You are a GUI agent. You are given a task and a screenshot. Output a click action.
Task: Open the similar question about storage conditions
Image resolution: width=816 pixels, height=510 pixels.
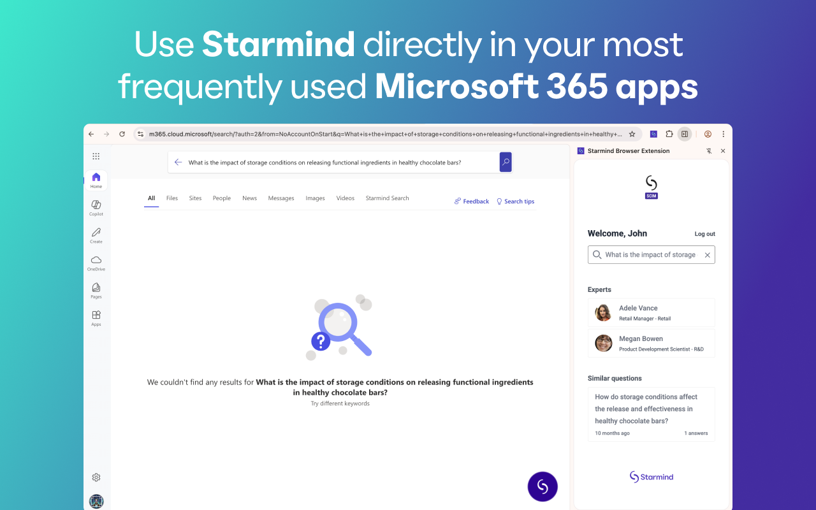[652, 414]
